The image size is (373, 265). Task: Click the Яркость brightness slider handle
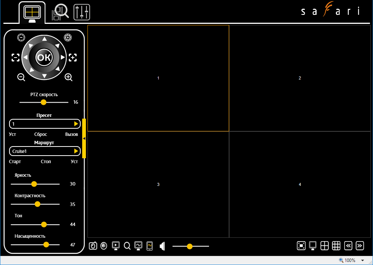(x=34, y=184)
